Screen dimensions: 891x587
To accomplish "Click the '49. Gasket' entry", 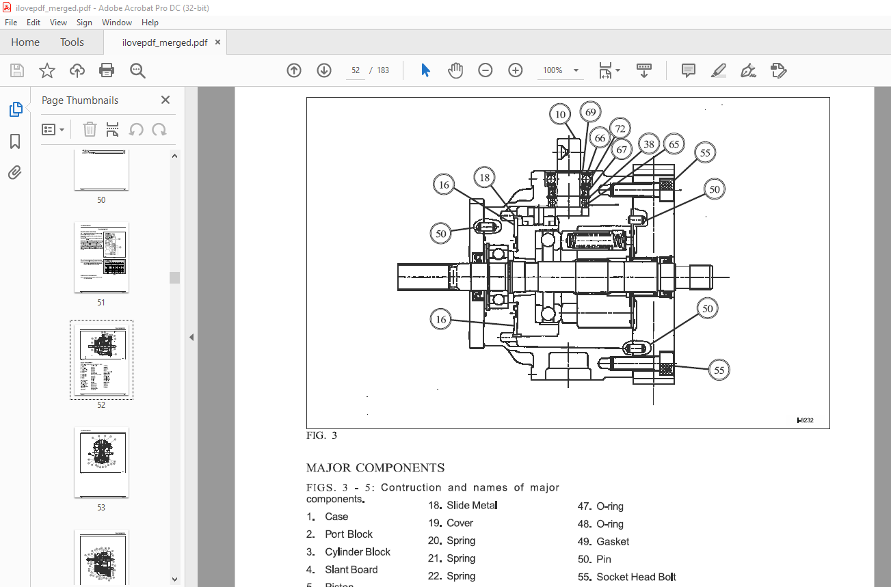I will [603, 541].
